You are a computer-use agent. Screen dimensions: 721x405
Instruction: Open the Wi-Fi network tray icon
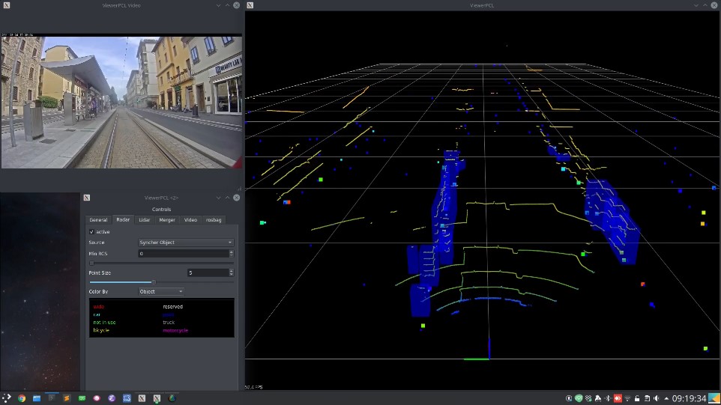tap(627, 398)
